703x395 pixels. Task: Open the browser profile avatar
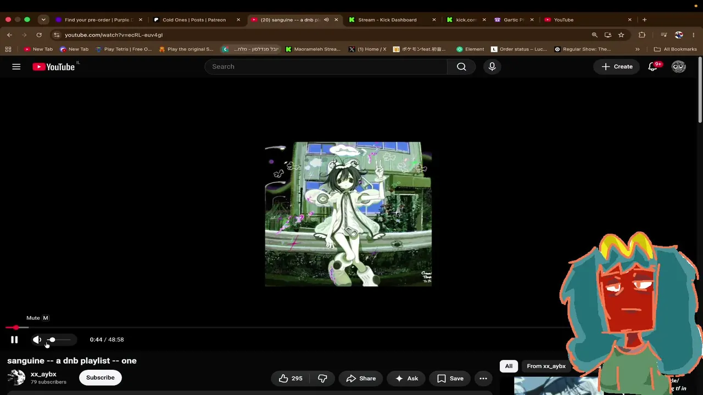click(679, 35)
